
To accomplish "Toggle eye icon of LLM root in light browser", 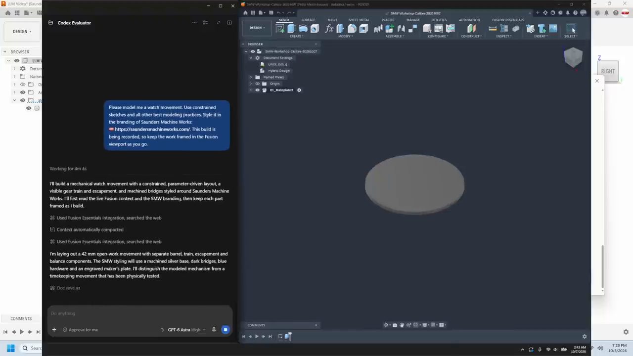I will click(x=17, y=61).
